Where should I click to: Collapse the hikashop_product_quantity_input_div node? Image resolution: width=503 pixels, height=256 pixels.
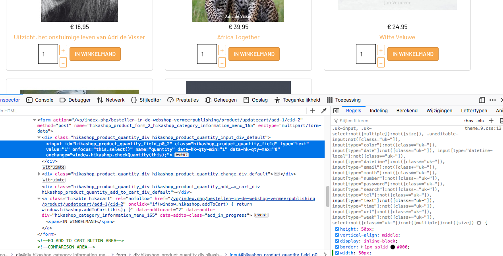[x=39, y=137]
